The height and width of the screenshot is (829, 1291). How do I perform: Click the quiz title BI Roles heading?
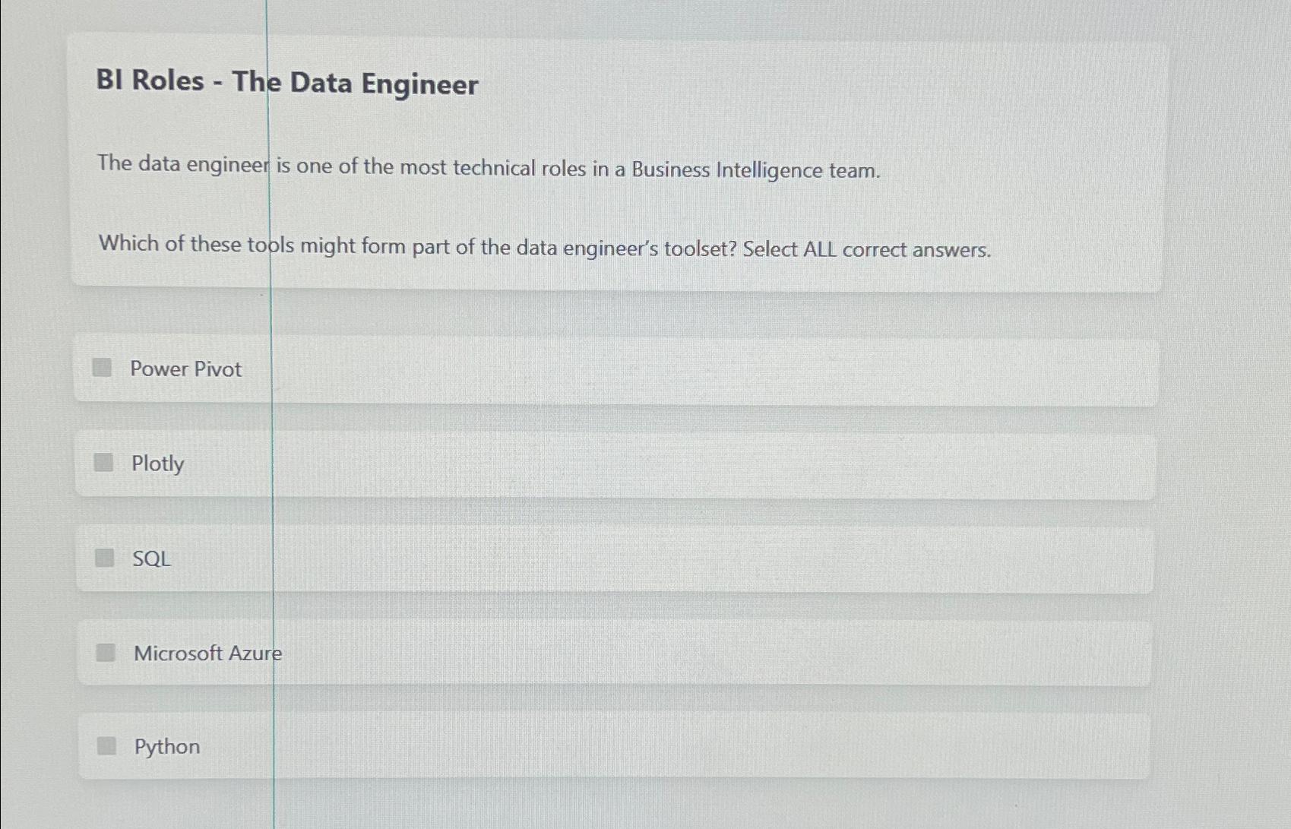click(286, 84)
